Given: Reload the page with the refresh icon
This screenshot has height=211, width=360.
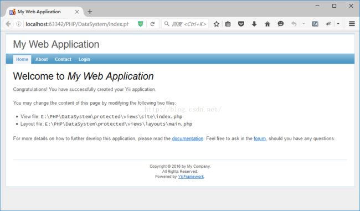Looking at the screenshot, I should 152,24.
